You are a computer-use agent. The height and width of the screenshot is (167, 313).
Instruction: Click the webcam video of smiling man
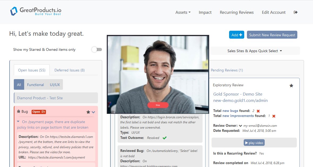point(158,74)
